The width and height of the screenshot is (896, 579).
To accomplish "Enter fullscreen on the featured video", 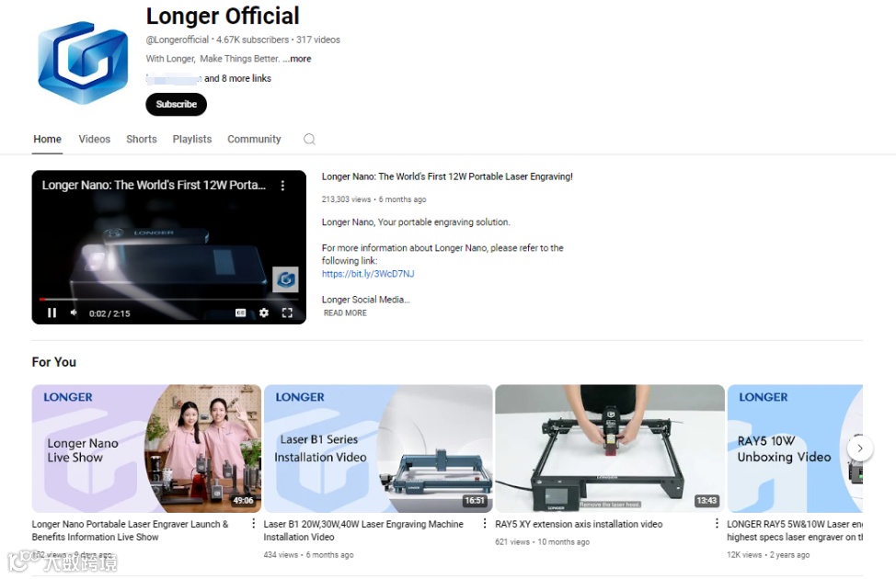I will (x=287, y=312).
